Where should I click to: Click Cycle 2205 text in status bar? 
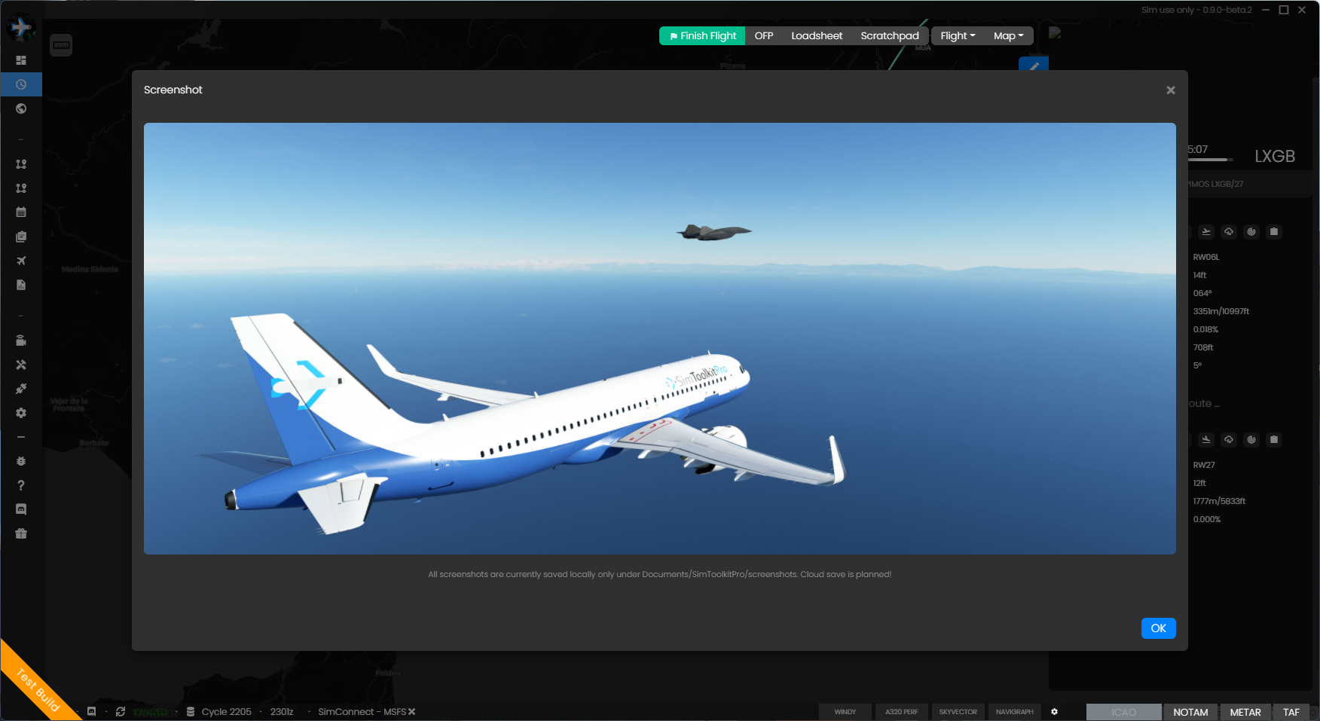pos(226,712)
